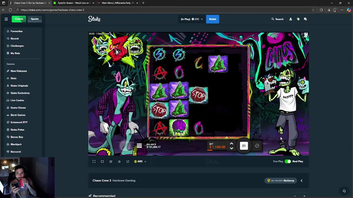The image size is (353, 198).
Task: Open the Stake hamburger sidebar menu
Action: [x=6, y=19]
